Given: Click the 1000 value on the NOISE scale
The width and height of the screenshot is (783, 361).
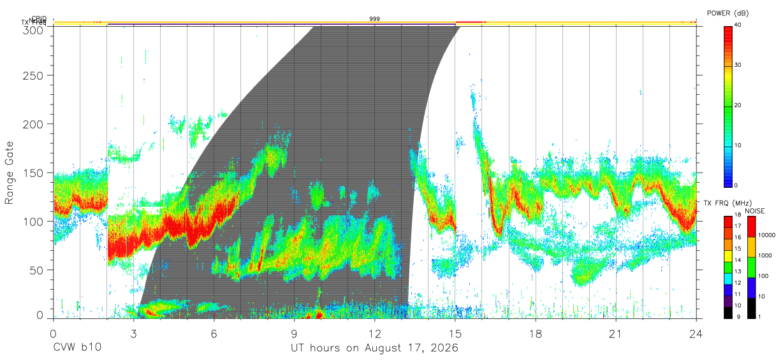Looking at the screenshot, I should [x=765, y=255].
